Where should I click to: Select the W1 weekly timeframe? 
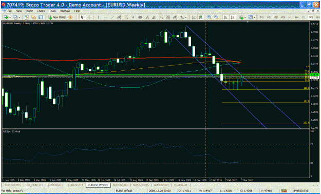[311, 17]
